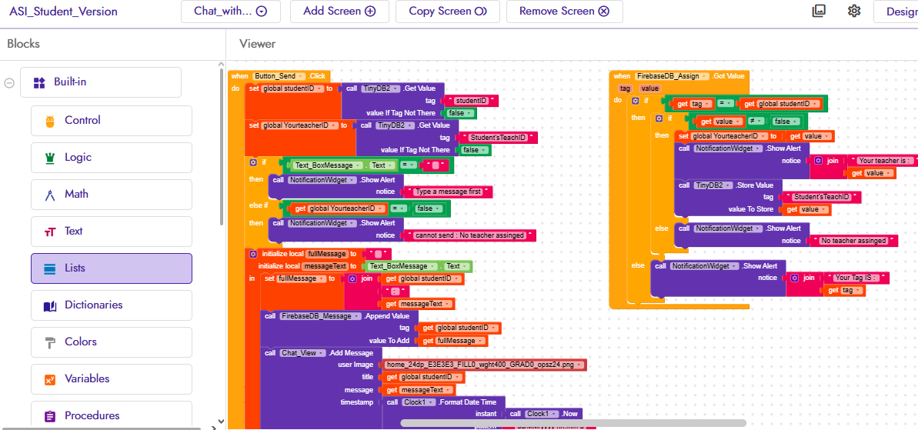Select the Colors paint roller icon
The width and height of the screenshot is (918, 430).
50,342
